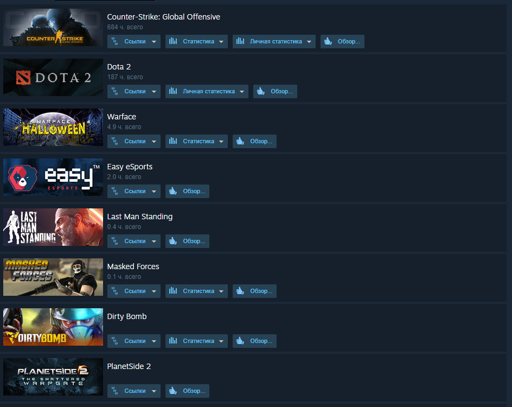
Task: Open Обзор button for Last Man Standing
Action: (188, 241)
